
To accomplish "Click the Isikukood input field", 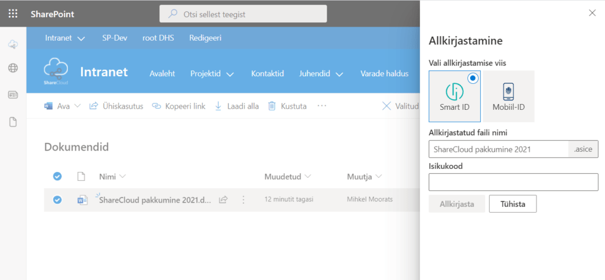I will (513, 182).
